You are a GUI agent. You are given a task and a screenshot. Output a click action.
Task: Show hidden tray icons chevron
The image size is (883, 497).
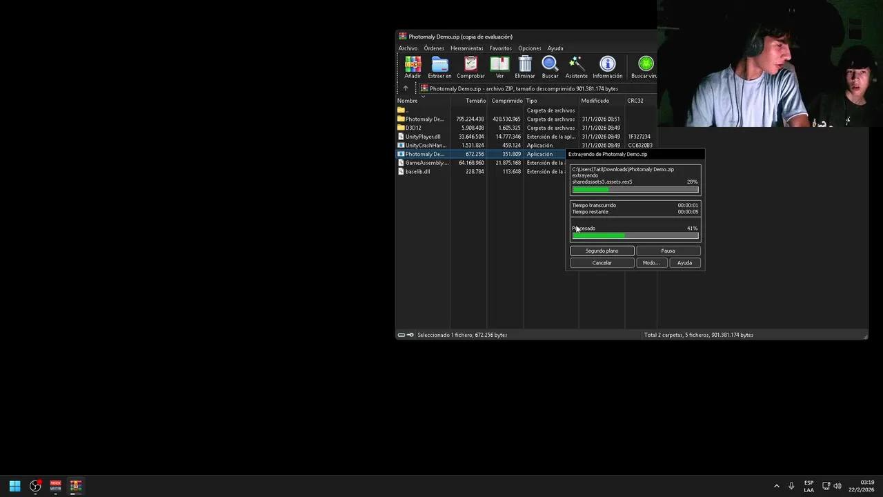[x=776, y=486]
